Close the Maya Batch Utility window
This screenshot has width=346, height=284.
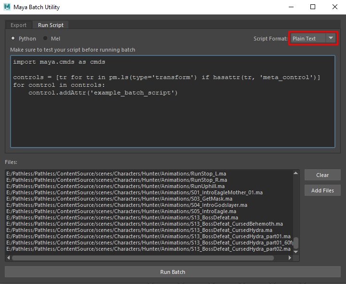(x=335, y=7)
